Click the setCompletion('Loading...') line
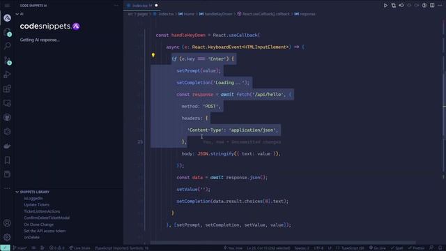 (213, 82)
